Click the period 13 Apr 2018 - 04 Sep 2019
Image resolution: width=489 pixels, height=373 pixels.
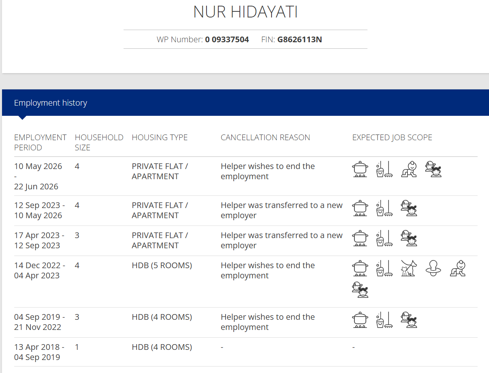click(39, 352)
